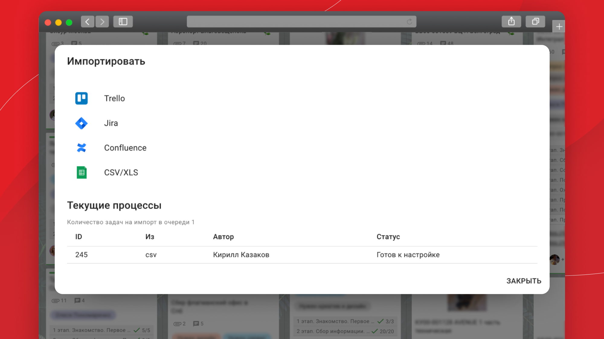604x339 pixels.
Task: Click the green CSV/XLS spreadsheet icon
Action: tap(82, 172)
